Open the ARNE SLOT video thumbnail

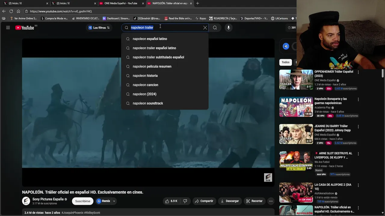(296, 161)
